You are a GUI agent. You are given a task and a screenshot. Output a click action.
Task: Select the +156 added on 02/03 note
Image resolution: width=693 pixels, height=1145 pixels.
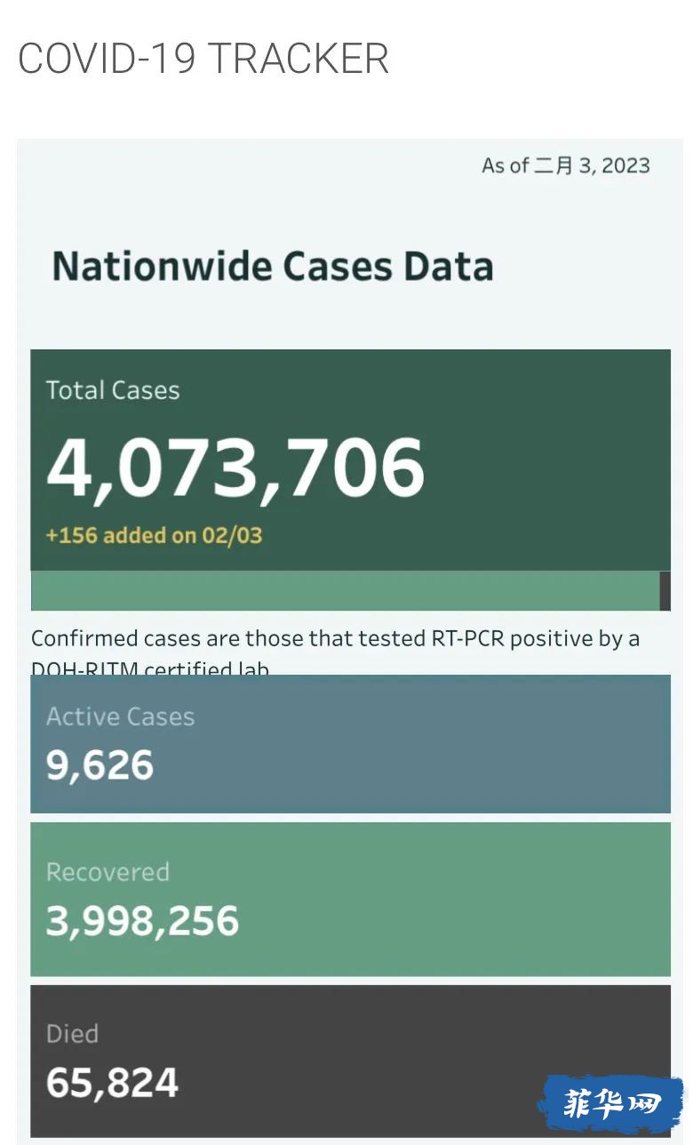[x=154, y=535]
